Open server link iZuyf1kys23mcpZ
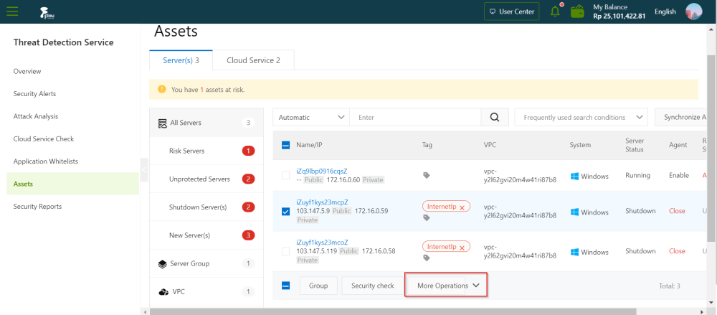717x315 pixels. (322, 202)
